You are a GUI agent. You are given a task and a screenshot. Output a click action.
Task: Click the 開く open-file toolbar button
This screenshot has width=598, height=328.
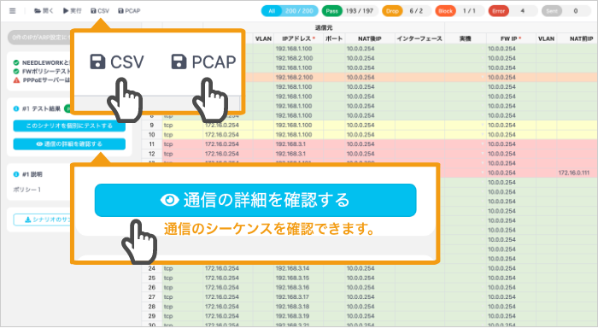(44, 11)
